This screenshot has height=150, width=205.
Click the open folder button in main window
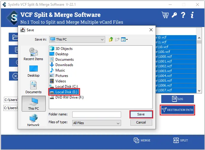(x=13, y=37)
